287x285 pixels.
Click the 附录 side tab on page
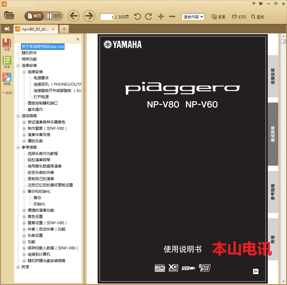[x=273, y=239]
